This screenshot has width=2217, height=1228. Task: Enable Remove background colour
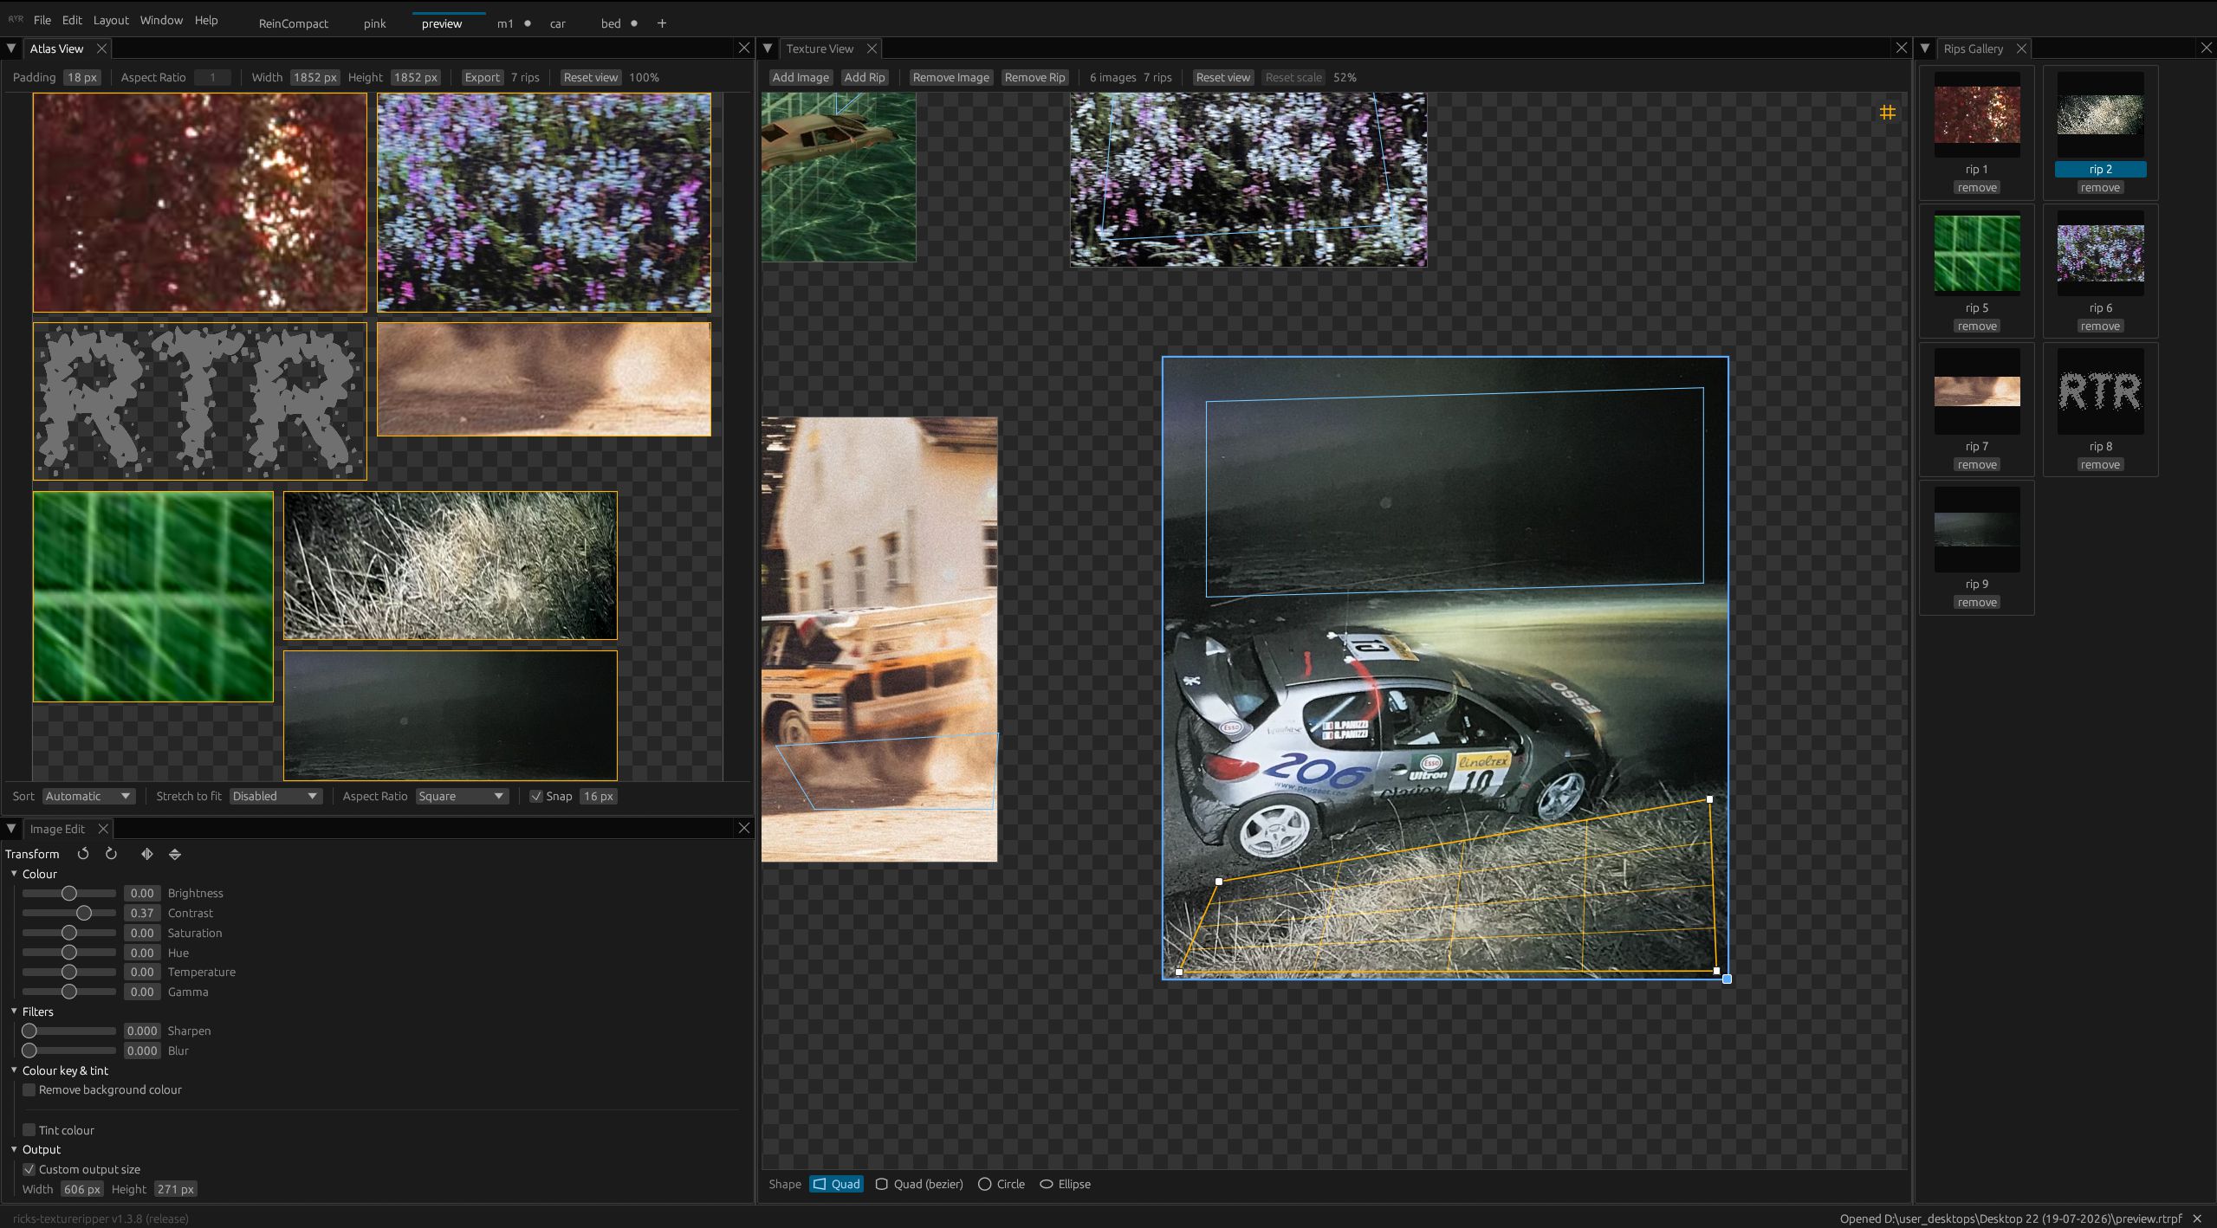29,1089
